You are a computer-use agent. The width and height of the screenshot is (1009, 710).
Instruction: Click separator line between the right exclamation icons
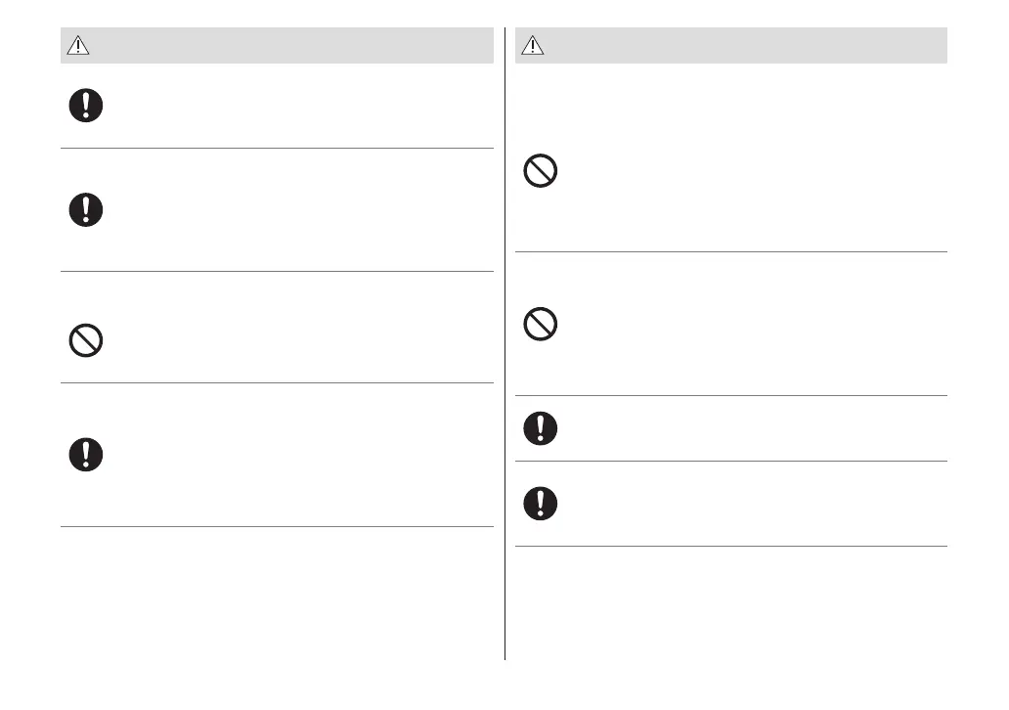[731, 462]
